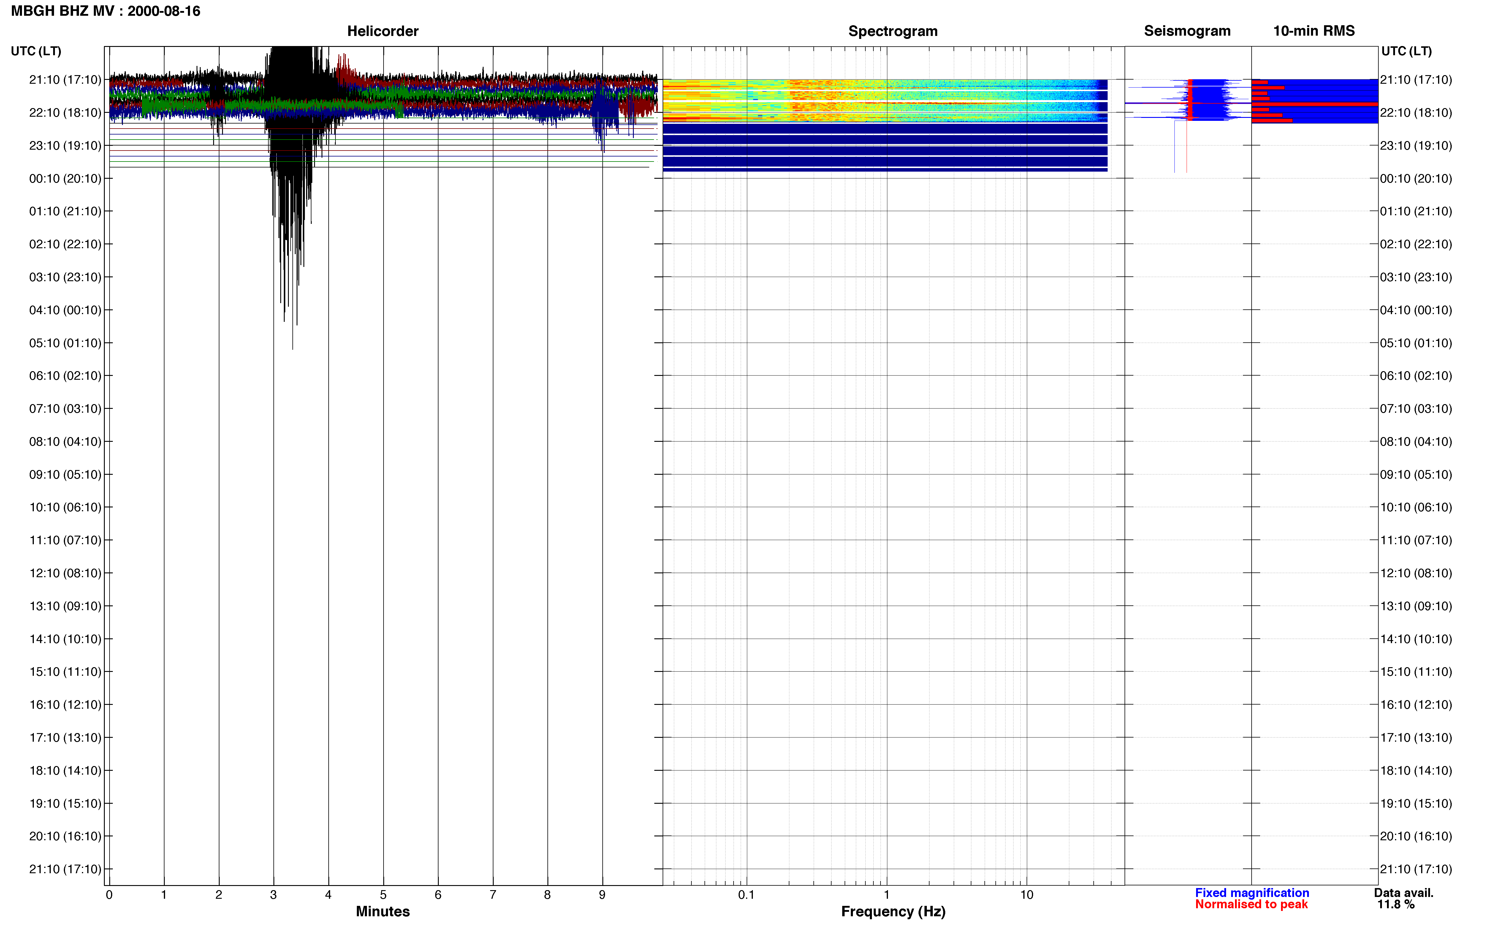Click left time label '09:10 (05:10)'
Screen dimensions: 1490x932
[65, 475]
